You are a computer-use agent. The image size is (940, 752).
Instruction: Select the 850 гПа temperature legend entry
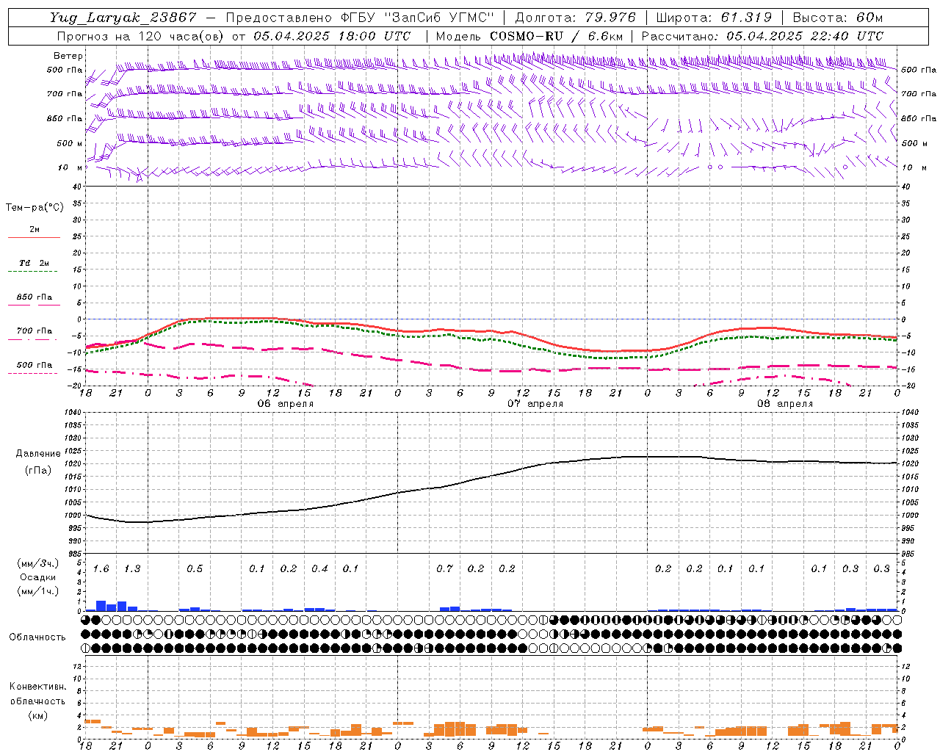(35, 297)
